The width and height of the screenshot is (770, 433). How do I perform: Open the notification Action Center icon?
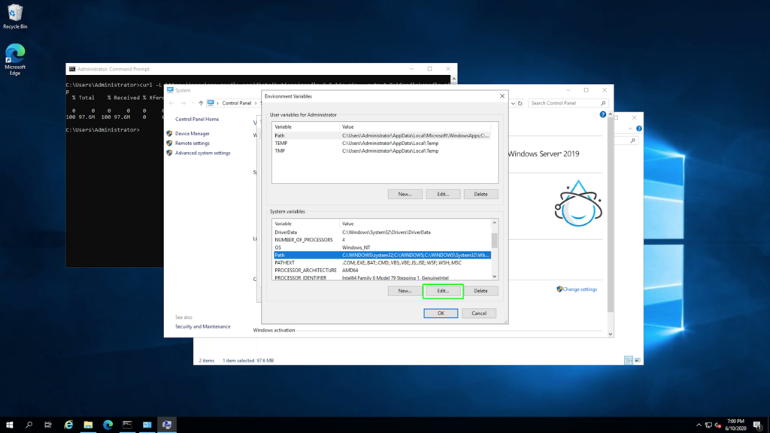(756, 425)
